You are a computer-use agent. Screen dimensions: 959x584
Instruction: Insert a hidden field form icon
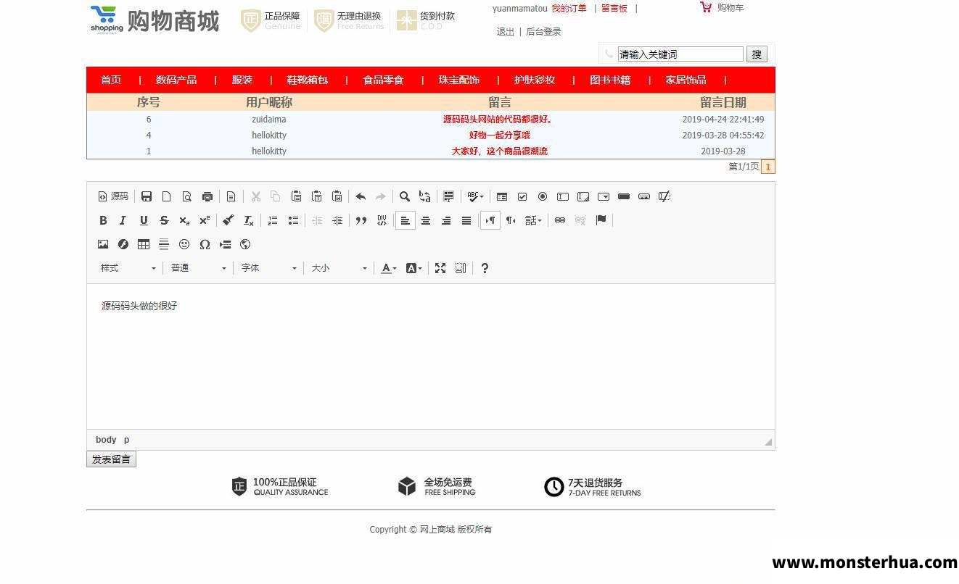664,196
